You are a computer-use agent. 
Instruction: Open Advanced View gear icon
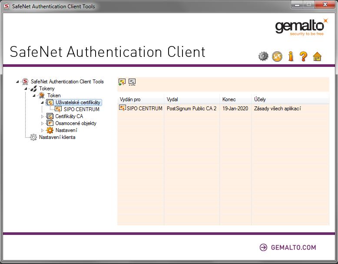[263, 56]
